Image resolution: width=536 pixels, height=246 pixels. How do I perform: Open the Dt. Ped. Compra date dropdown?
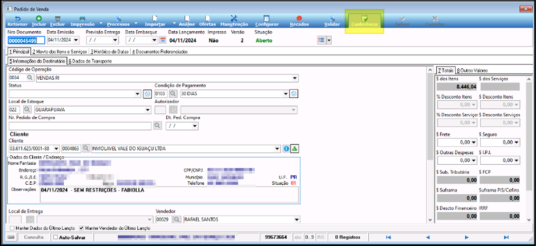(x=195, y=126)
